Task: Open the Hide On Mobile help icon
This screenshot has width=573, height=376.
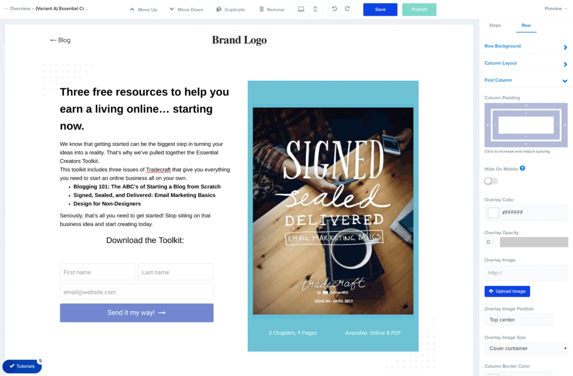Action: 522,168
